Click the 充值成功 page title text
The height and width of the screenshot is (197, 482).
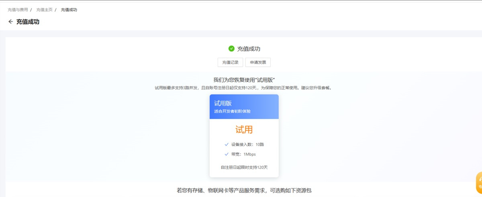tap(28, 22)
